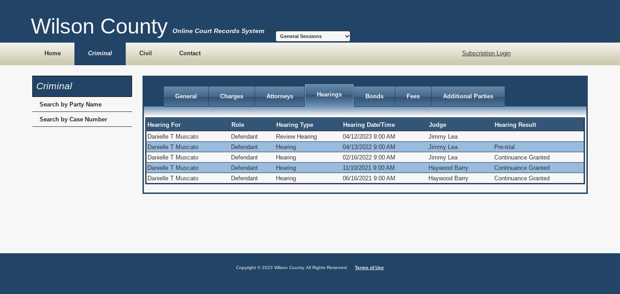Click the Hearing Result column header
620x294 pixels.
538,125
